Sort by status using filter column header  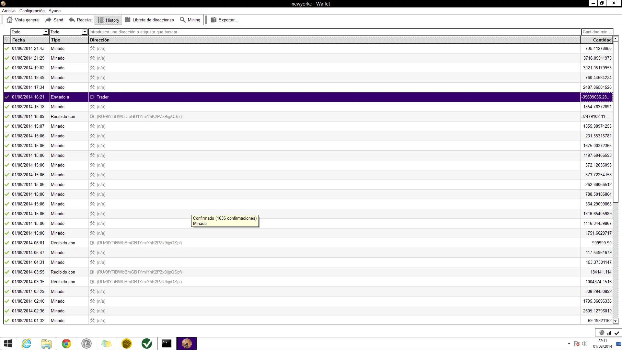(7, 40)
